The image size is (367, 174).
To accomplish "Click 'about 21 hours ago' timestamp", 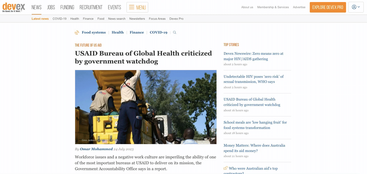I will (236, 156).
